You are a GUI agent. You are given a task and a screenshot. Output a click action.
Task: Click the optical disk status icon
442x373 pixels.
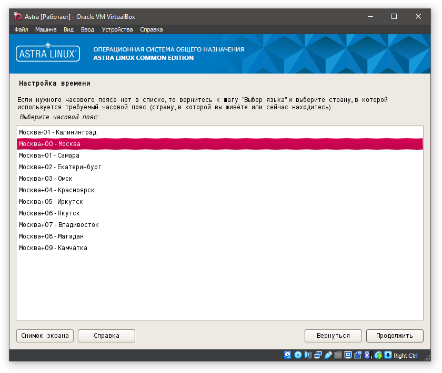pos(298,355)
